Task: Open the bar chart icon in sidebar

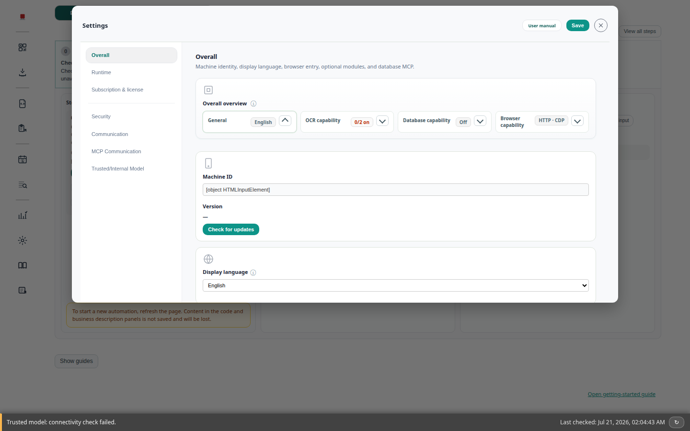Action: (x=23, y=215)
